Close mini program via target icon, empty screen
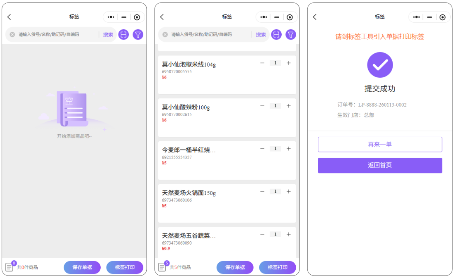 [x=137, y=17]
